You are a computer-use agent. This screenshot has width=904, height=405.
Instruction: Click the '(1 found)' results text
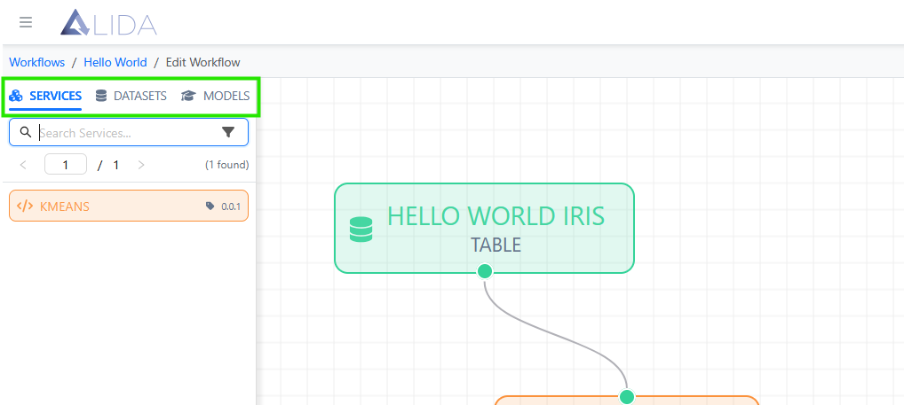(x=227, y=165)
